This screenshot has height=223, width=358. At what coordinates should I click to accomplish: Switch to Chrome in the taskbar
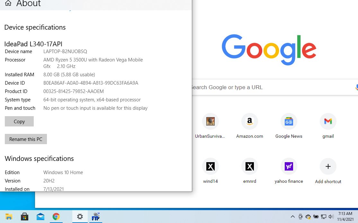[x=56, y=217]
